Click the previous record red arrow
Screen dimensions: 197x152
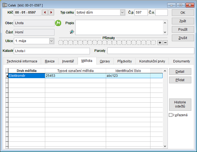pos(45,12)
